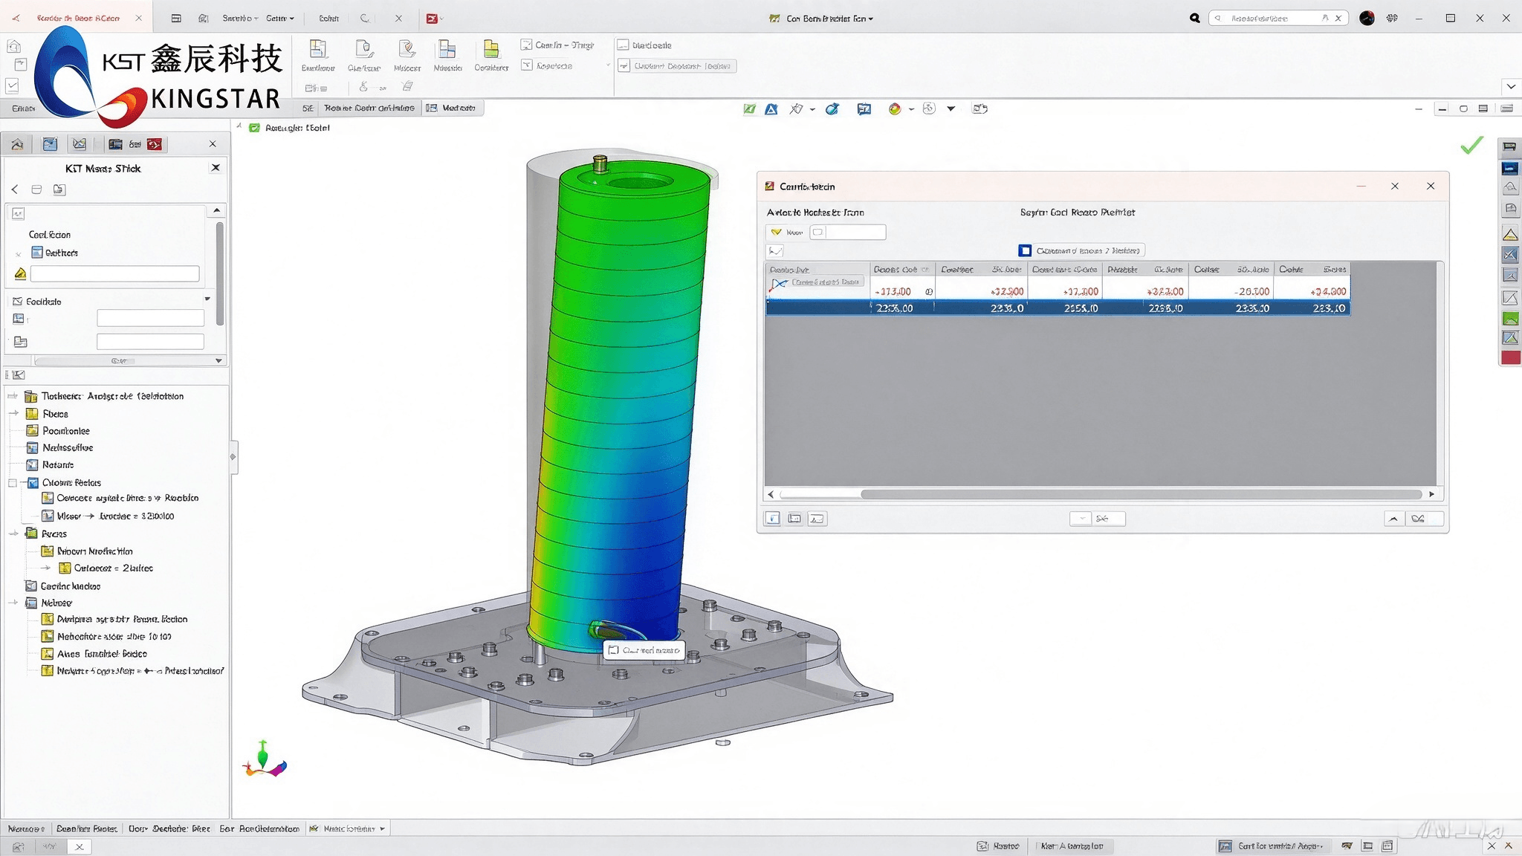Click the green slash icon in the view toolbar
The height and width of the screenshot is (856, 1522).
pyautogui.click(x=750, y=109)
